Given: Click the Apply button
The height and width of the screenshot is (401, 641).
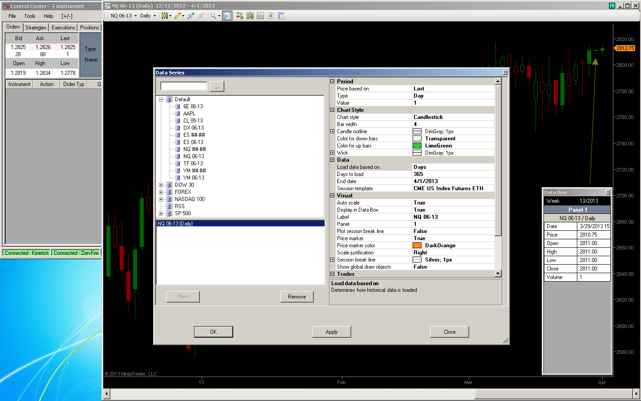Looking at the screenshot, I should pos(332,332).
